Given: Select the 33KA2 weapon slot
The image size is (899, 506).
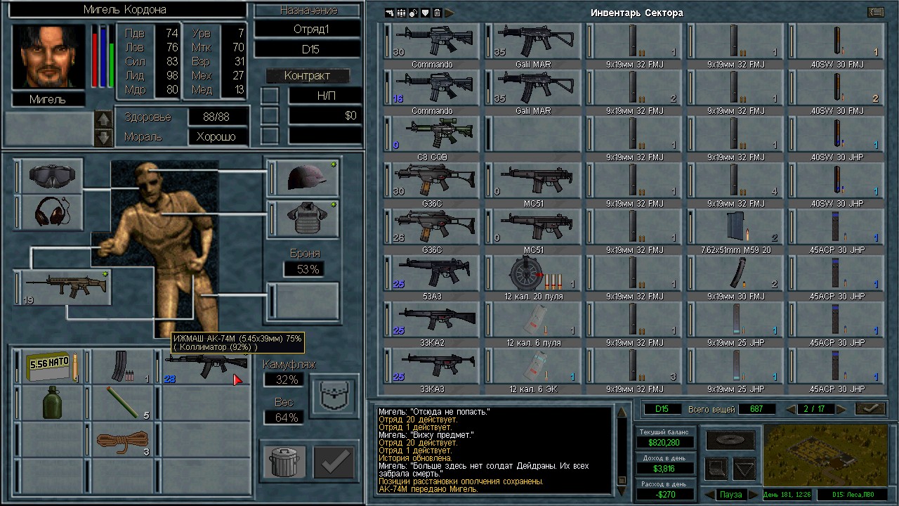Looking at the screenshot, I should tap(432, 319).
